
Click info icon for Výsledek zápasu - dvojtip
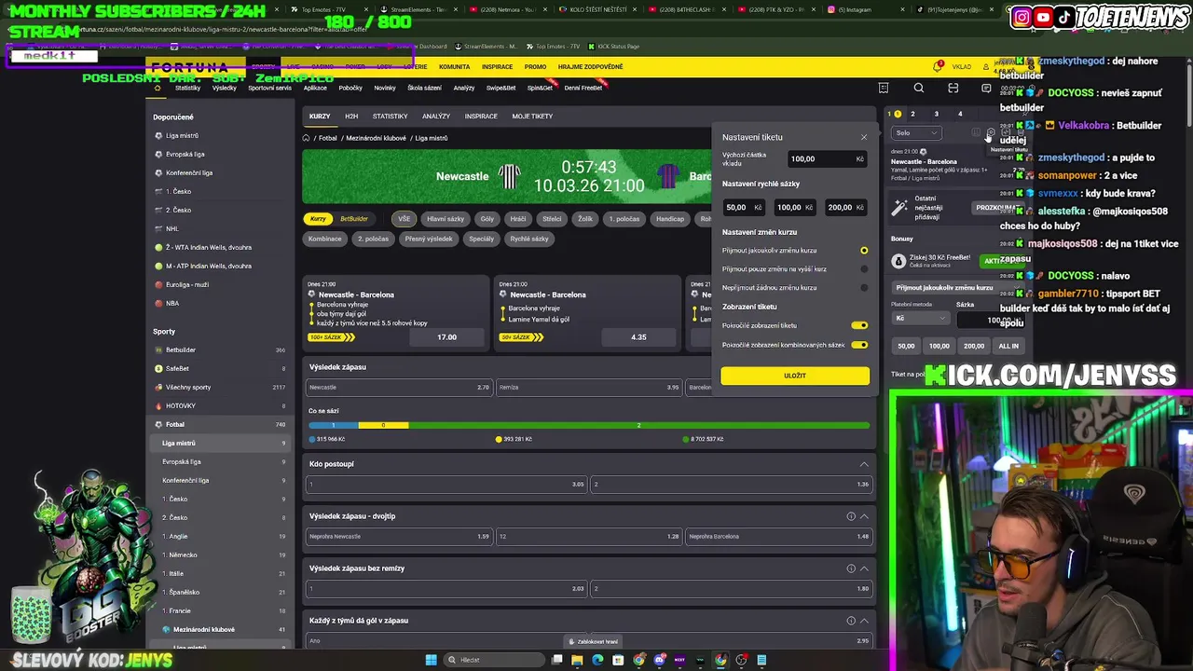point(851,516)
